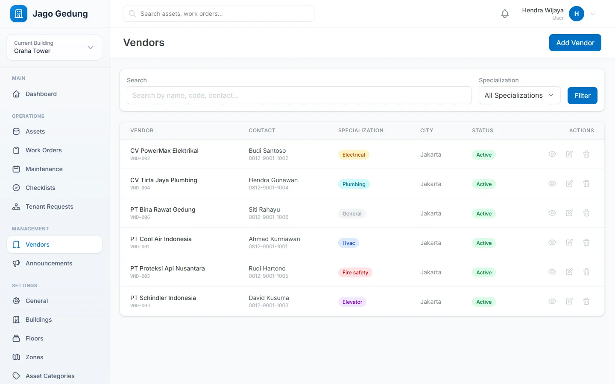This screenshot has height=384, width=615.
Task: Open Floors in the sidebar
Action: coord(54,338)
